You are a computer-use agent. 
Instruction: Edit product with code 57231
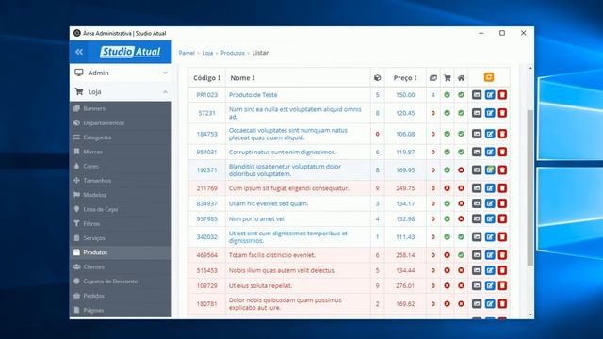[490, 113]
